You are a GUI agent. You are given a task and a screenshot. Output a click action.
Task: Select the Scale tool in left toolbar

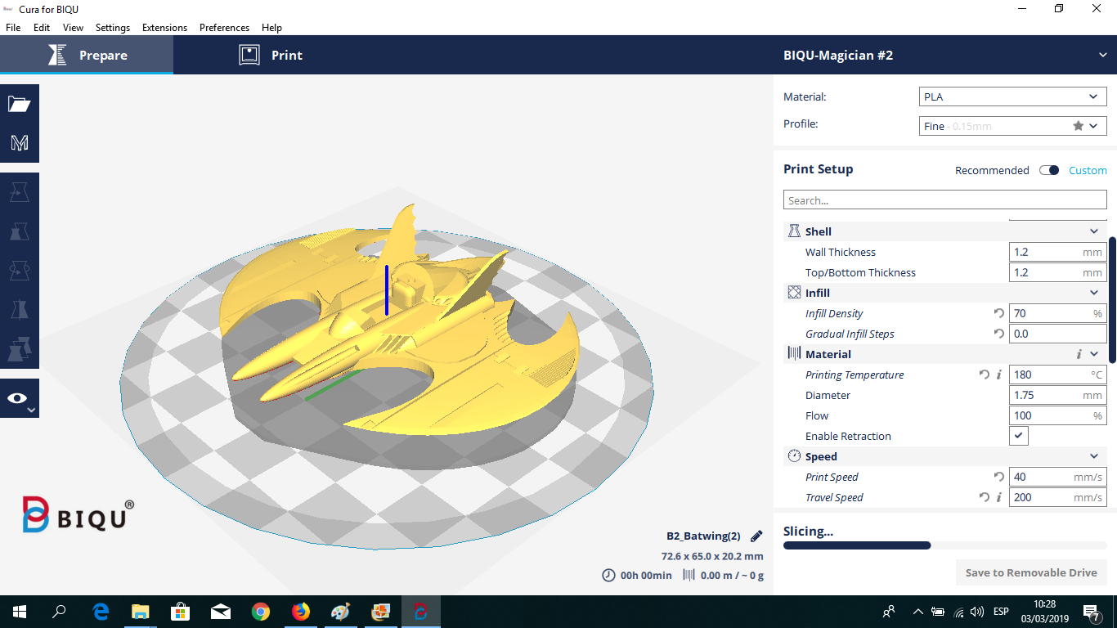20,231
